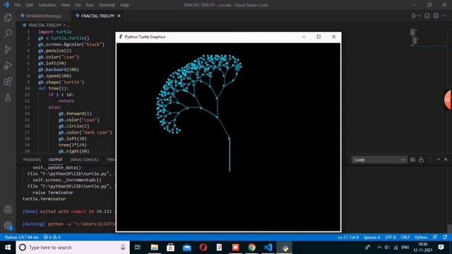Switch to the OUTPUT panel tab
452x254 pixels.
pyautogui.click(x=56, y=159)
